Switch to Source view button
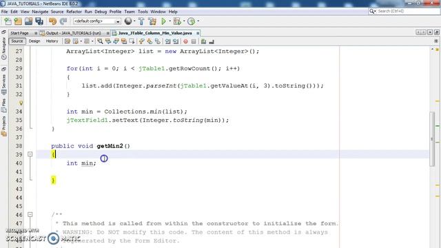The width and height of the screenshot is (441, 248). [17, 41]
